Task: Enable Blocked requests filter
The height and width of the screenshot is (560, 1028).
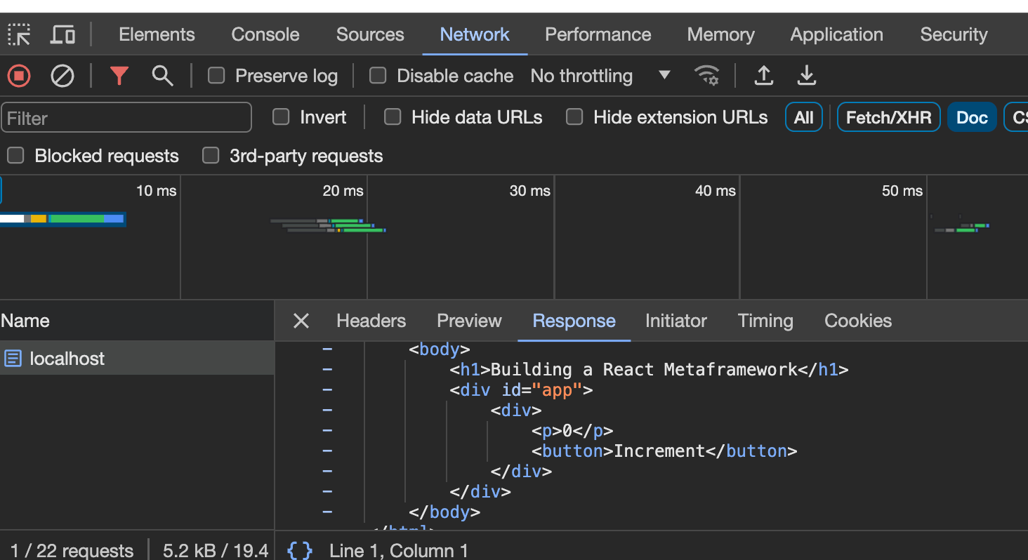Action: [15, 155]
